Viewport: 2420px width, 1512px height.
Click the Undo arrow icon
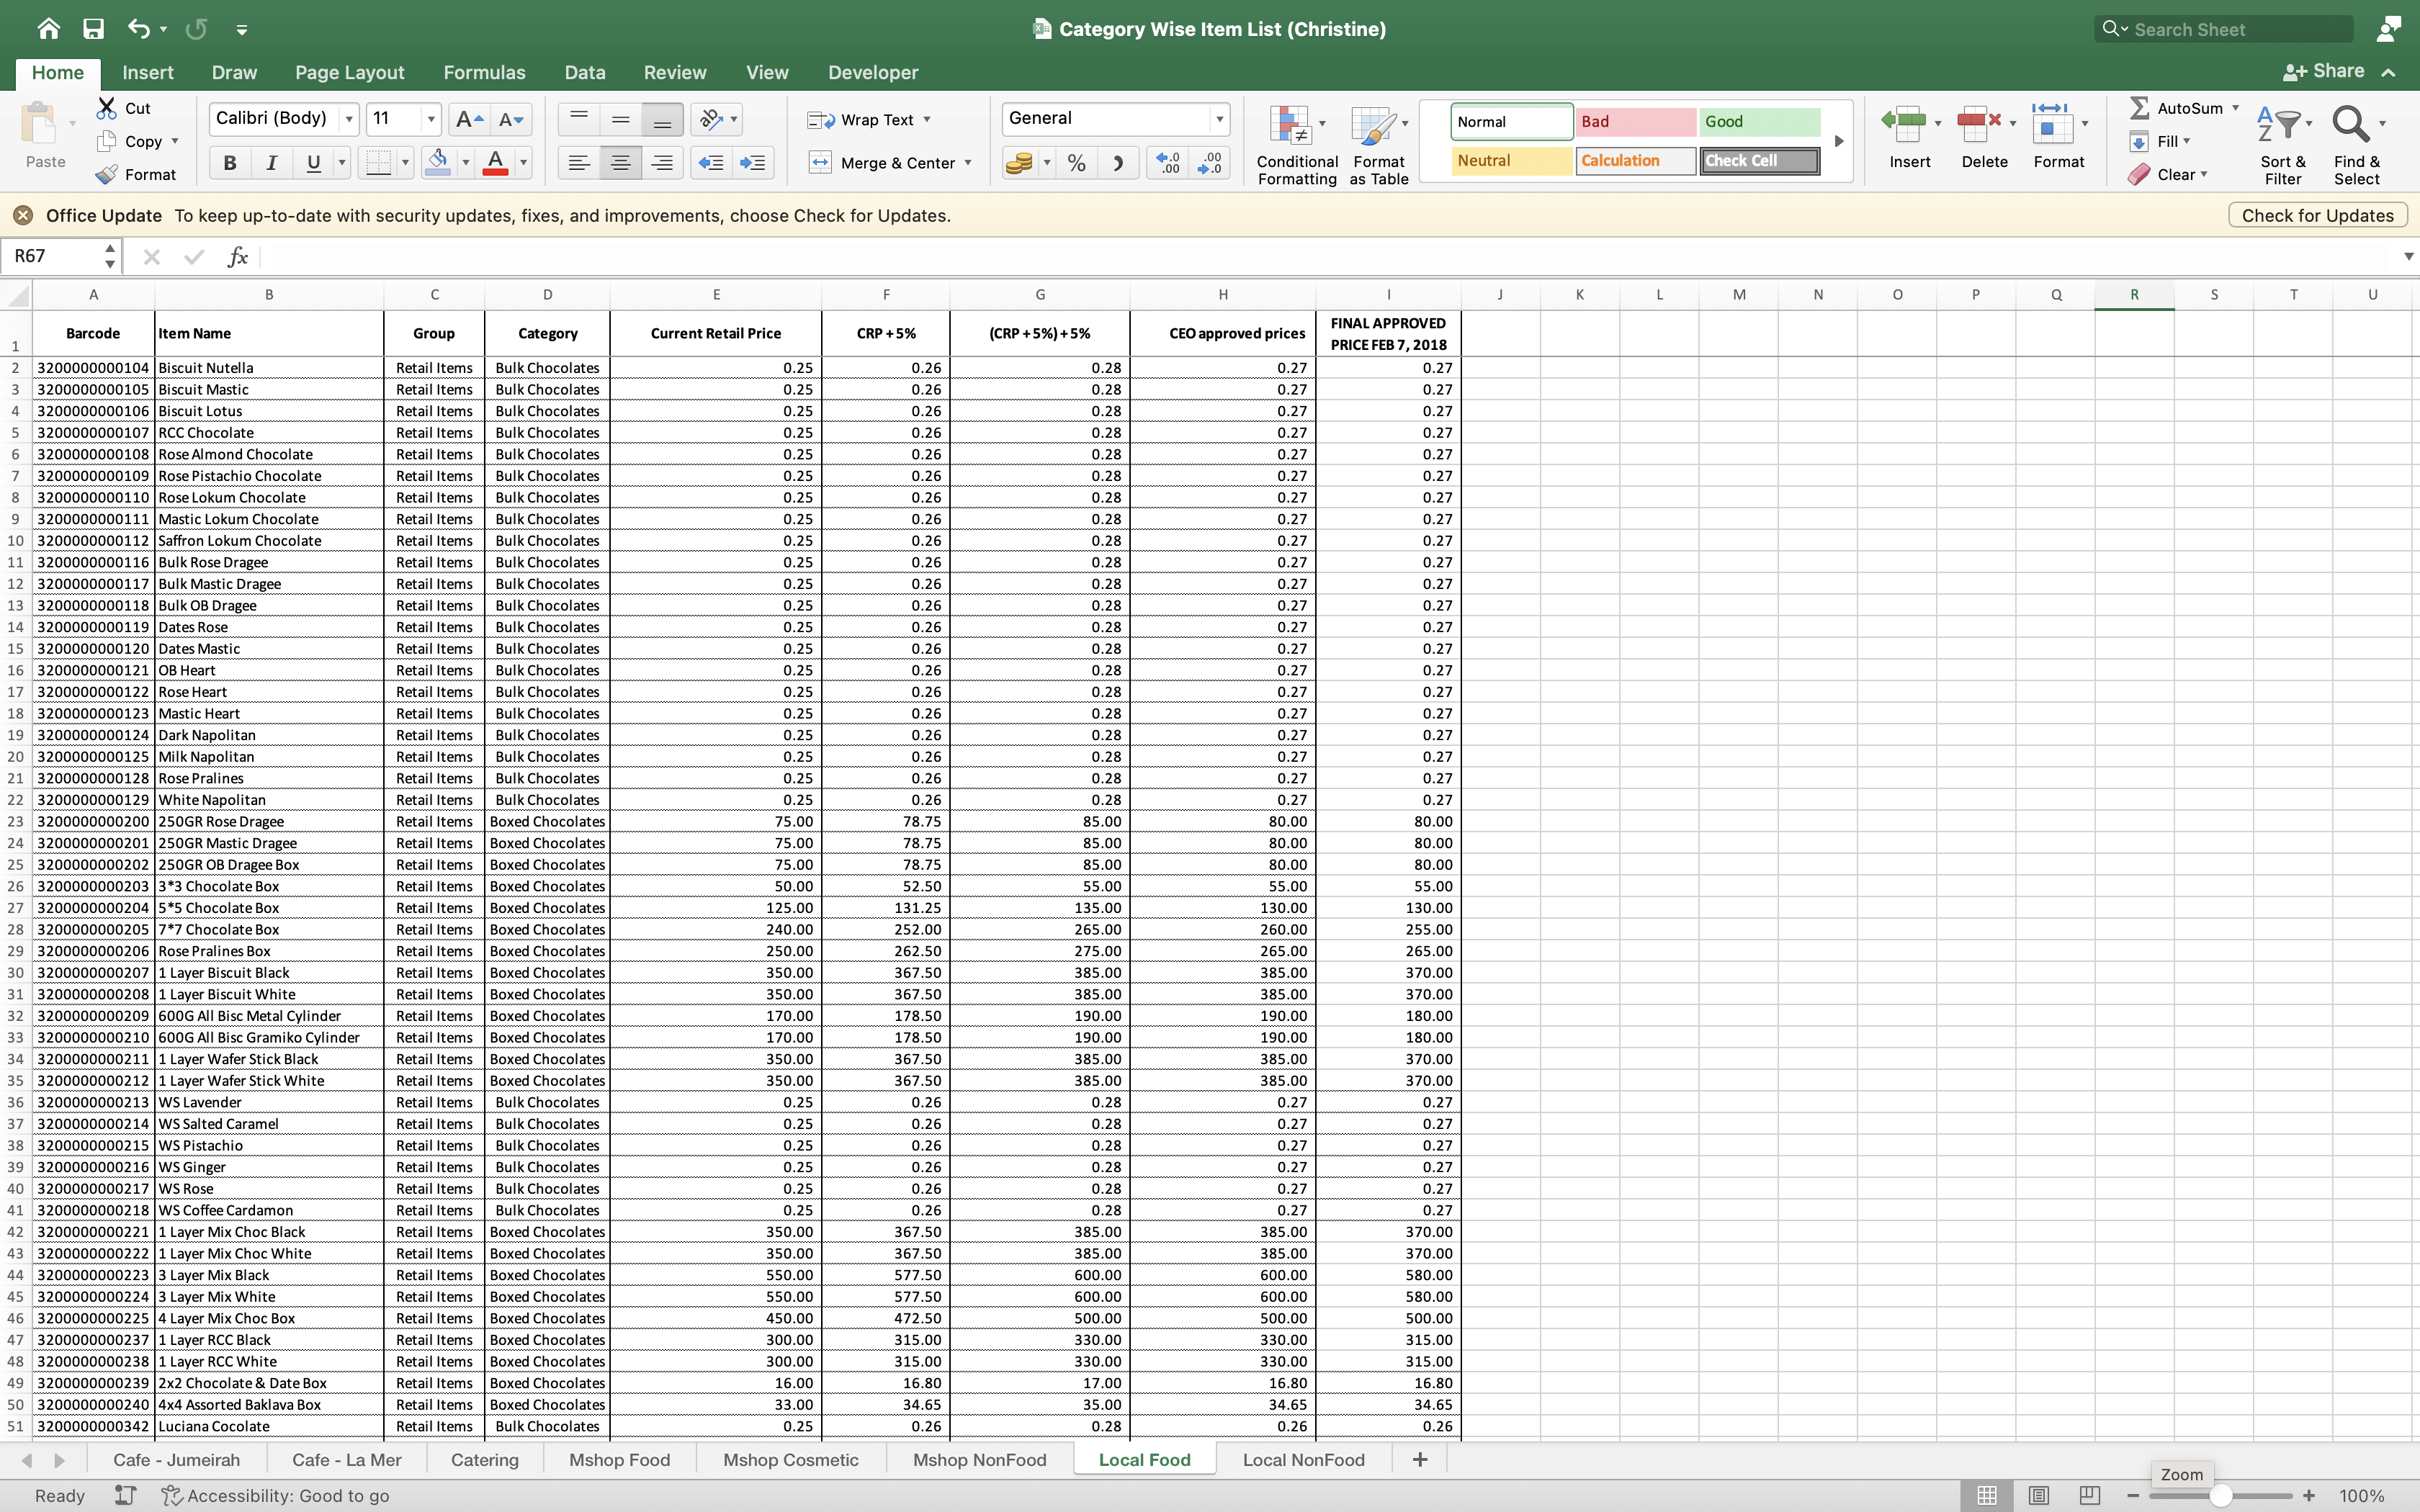pyautogui.click(x=138, y=29)
